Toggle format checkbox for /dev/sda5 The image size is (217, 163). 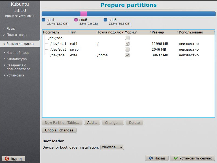click(x=127, y=49)
